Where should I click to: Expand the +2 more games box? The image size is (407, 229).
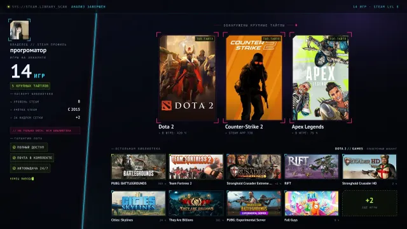pyautogui.click(x=369, y=204)
